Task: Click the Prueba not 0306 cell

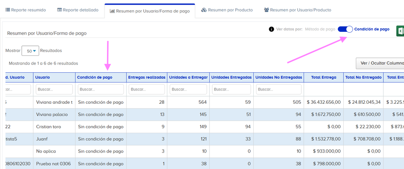Action: pos(53,163)
